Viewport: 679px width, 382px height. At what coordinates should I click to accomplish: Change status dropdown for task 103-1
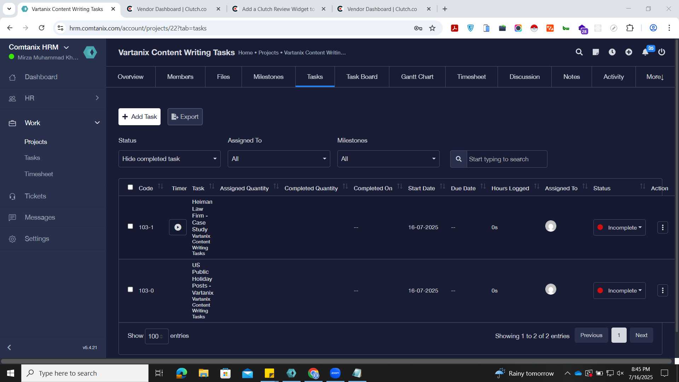coord(619,227)
